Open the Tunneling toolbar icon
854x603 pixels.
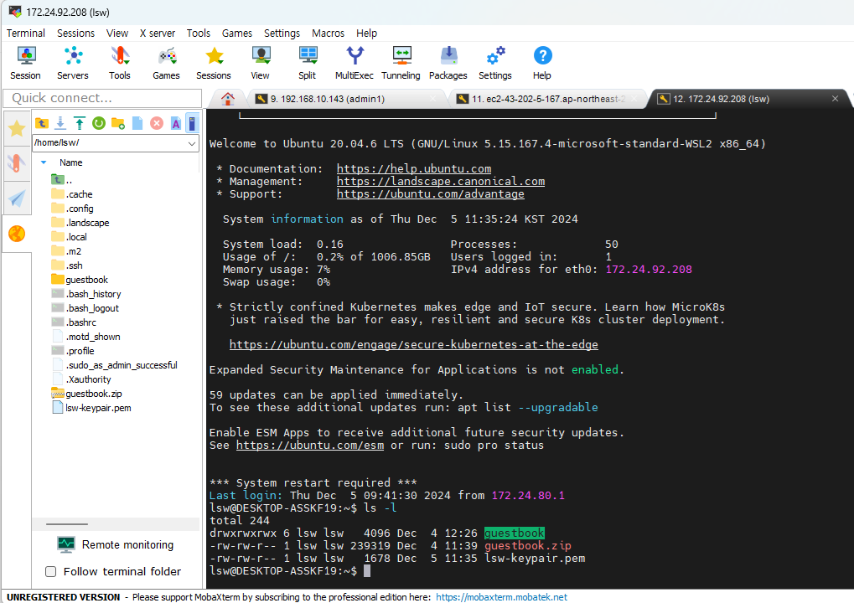click(x=401, y=63)
